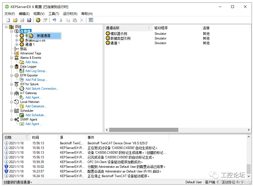Sort event log by 日期 column header

(x=17, y=137)
